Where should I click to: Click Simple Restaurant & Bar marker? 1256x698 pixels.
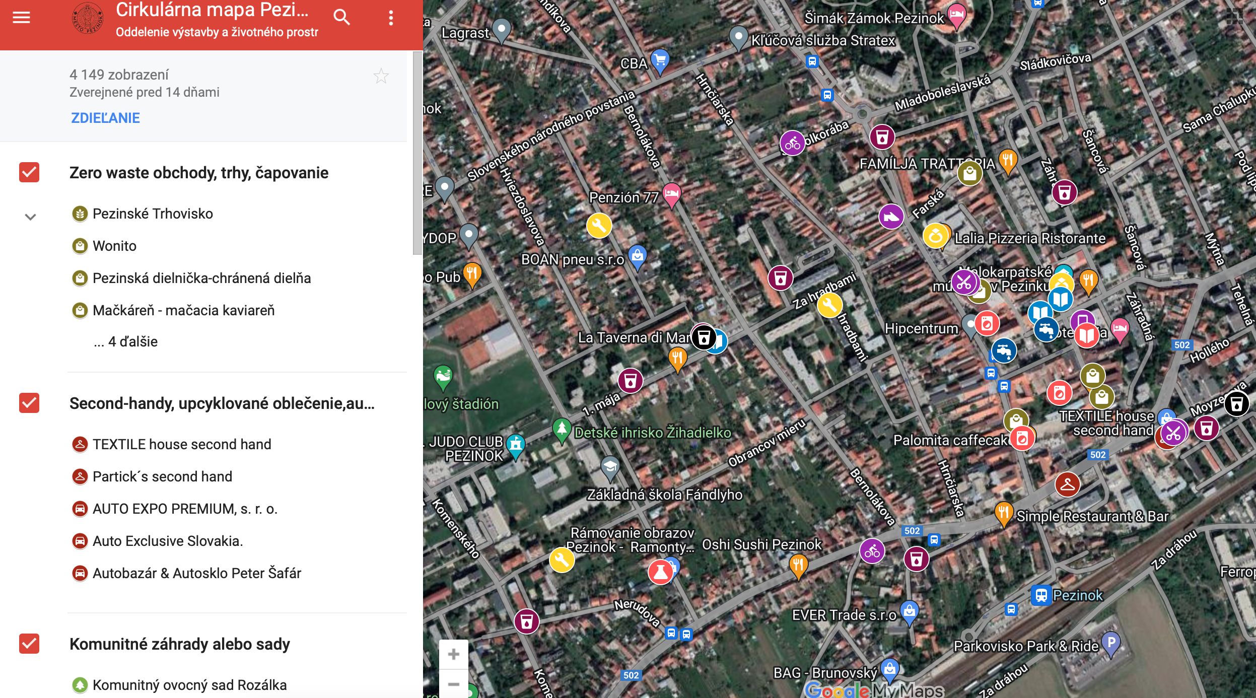(x=1004, y=514)
